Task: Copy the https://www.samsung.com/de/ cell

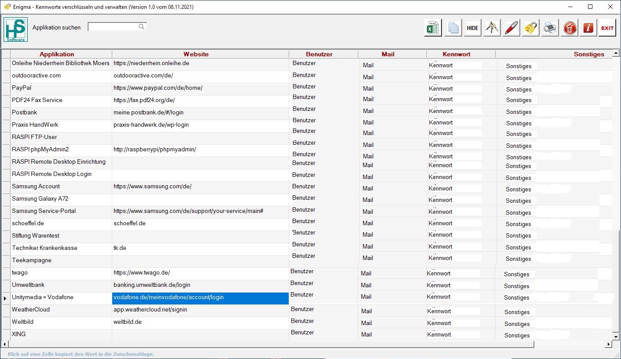Action: (200, 187)
